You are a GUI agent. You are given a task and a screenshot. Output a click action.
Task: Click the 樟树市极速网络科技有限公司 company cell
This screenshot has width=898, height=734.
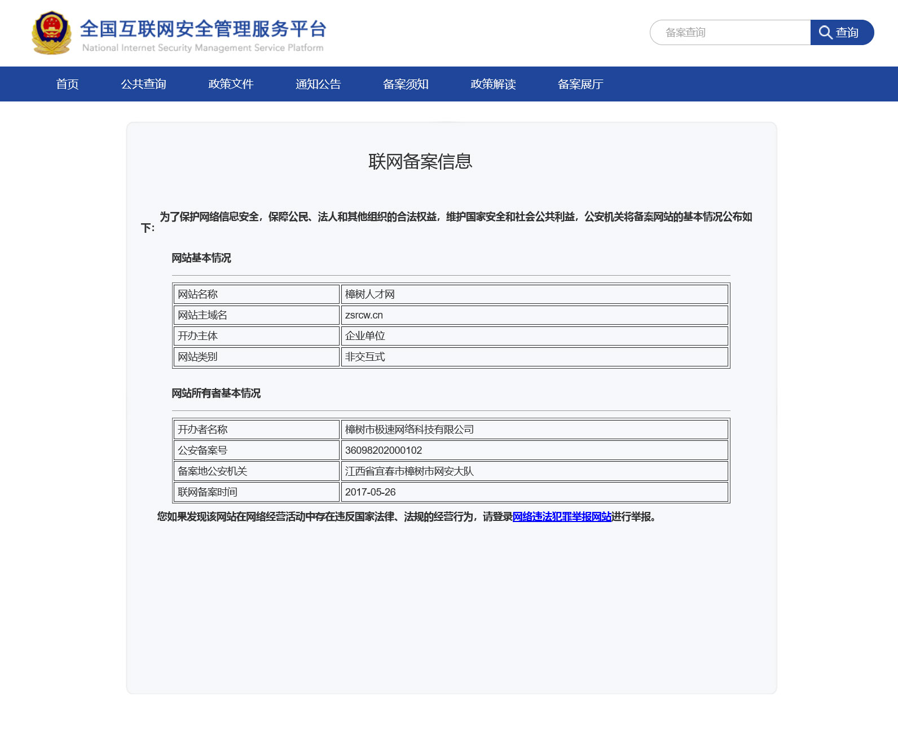(535, 430)
